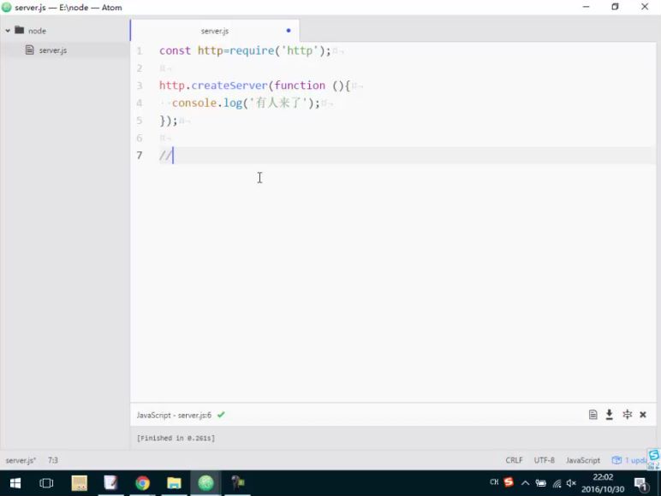
Task: Open the Action Center notifications
Action: click(x=640, y=484)
